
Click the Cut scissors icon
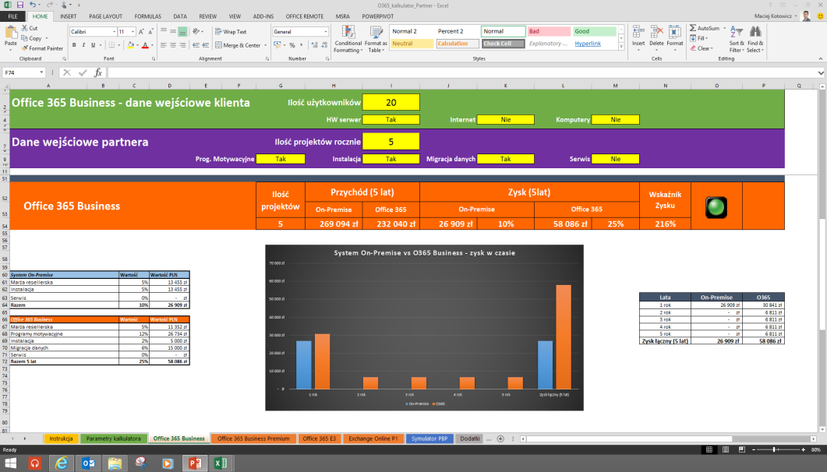(x=24, y=28)
